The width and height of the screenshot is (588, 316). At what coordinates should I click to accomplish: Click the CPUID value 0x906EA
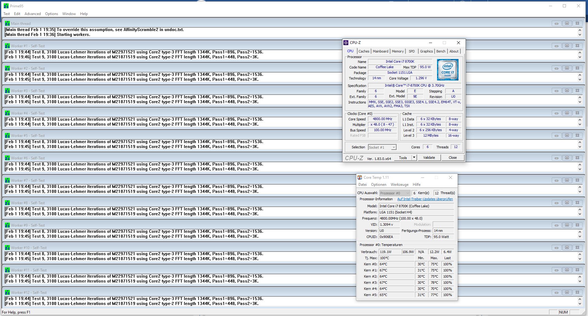pos(389,237)
